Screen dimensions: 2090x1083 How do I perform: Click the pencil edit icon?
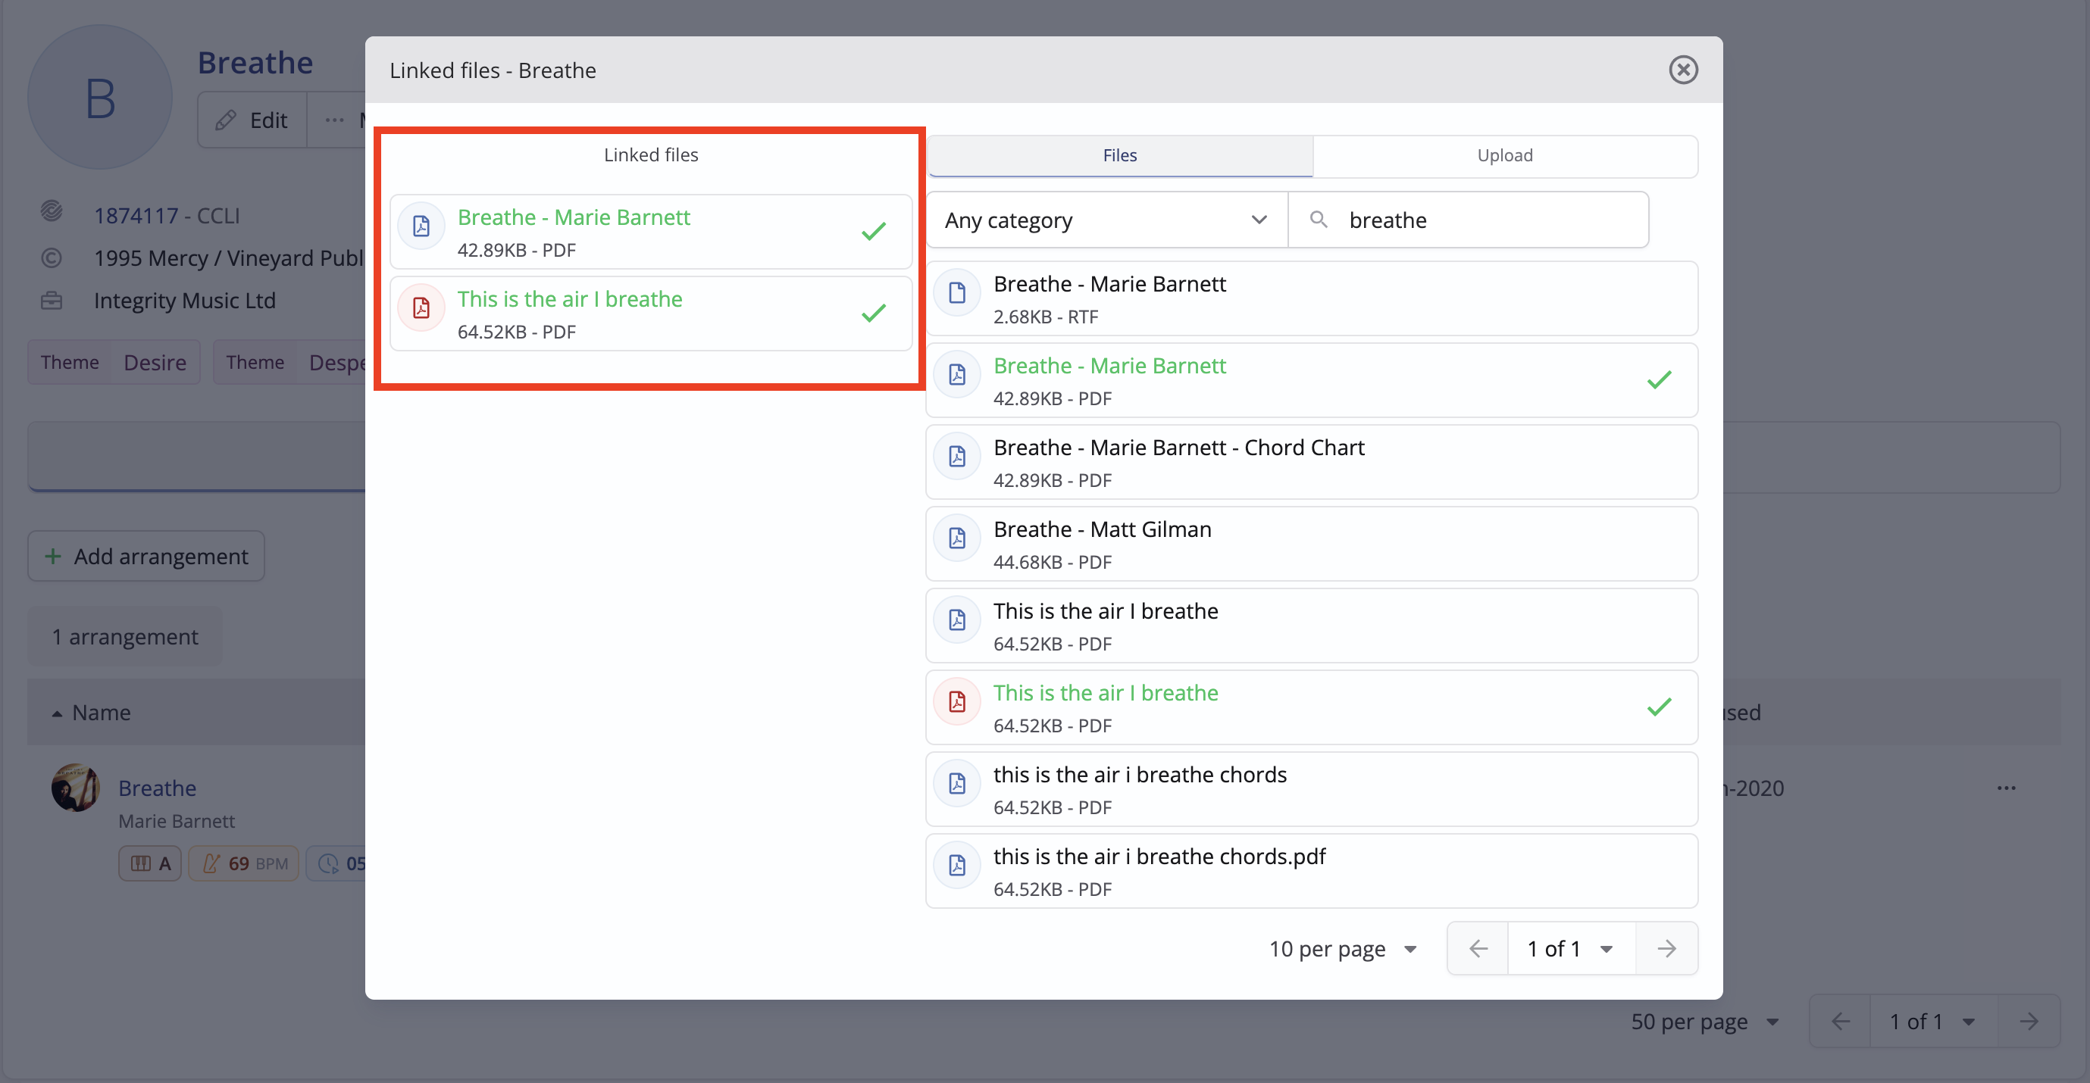(226, 120)
